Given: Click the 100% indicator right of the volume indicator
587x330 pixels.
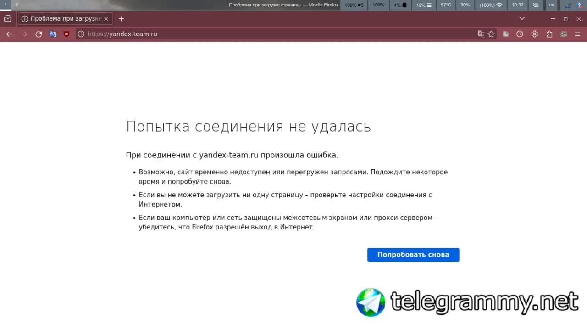Looking at the screenshot, I should (378, 5).
